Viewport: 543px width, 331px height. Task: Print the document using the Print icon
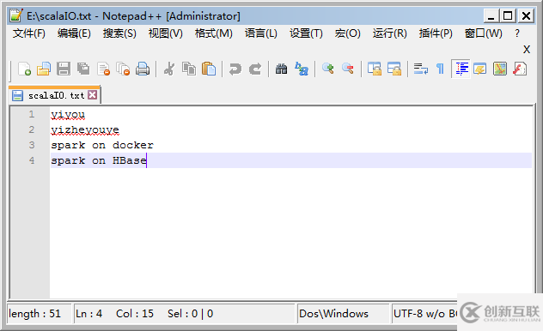click(143, 69)
